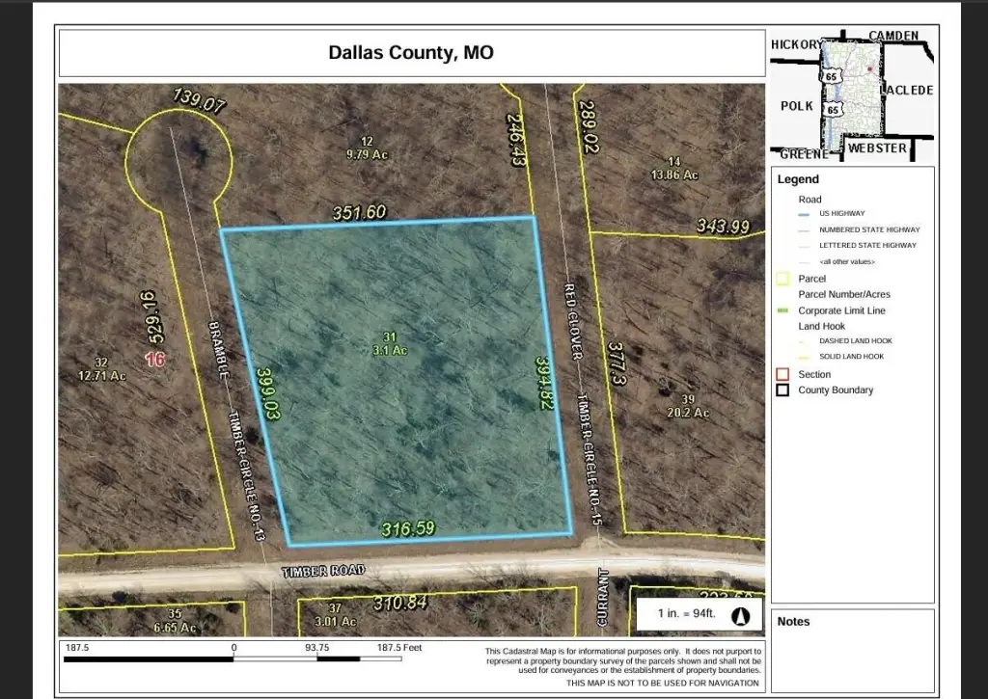Click the black County Boundary legend square
Viewport: 988px width, 699px height.
[782, 390]
